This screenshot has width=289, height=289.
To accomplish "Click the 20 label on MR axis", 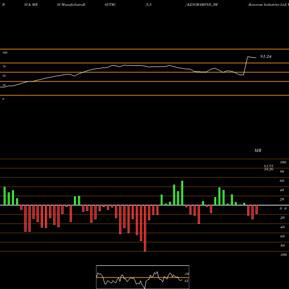I will point(282,199).
